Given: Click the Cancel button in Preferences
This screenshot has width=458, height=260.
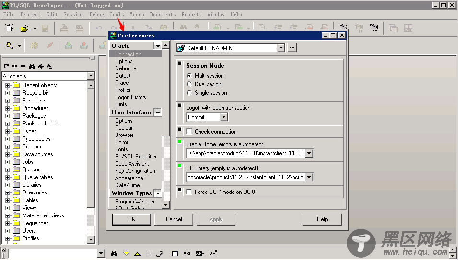Looking at the screenshot, I should (x=174, y=219).
